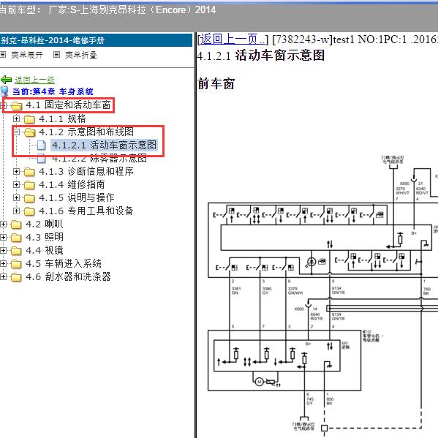
Task: Click the folder icon of 4.1.1 规格
Action: 29,119
